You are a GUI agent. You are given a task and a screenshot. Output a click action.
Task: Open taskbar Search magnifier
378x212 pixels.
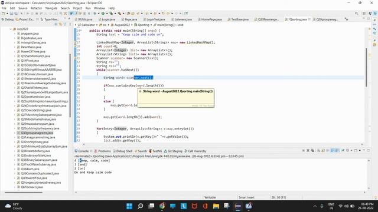coord(141,206)
